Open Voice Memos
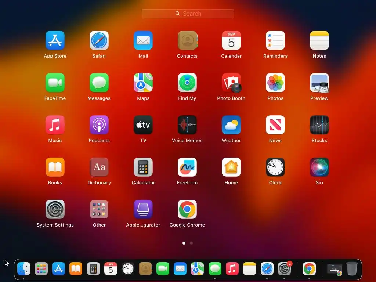Screen dimensions: 376x282 [x=187, y=125]
